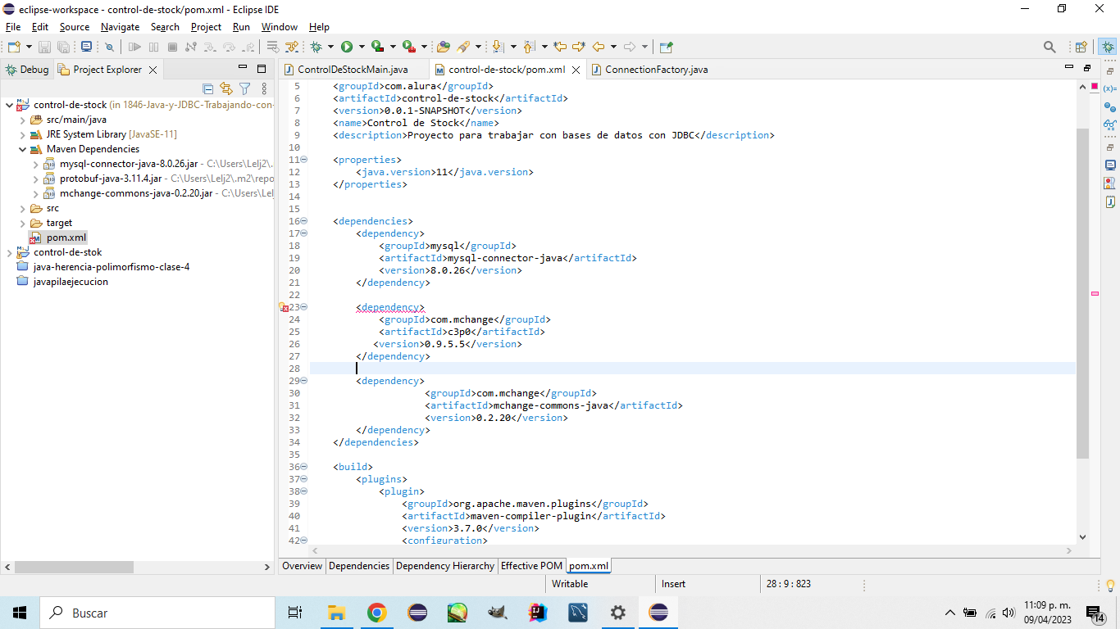The height and width of the screenshot is (629, 1120).
Task: Click the Run with Coverage icon
Action: pos(377,47)
